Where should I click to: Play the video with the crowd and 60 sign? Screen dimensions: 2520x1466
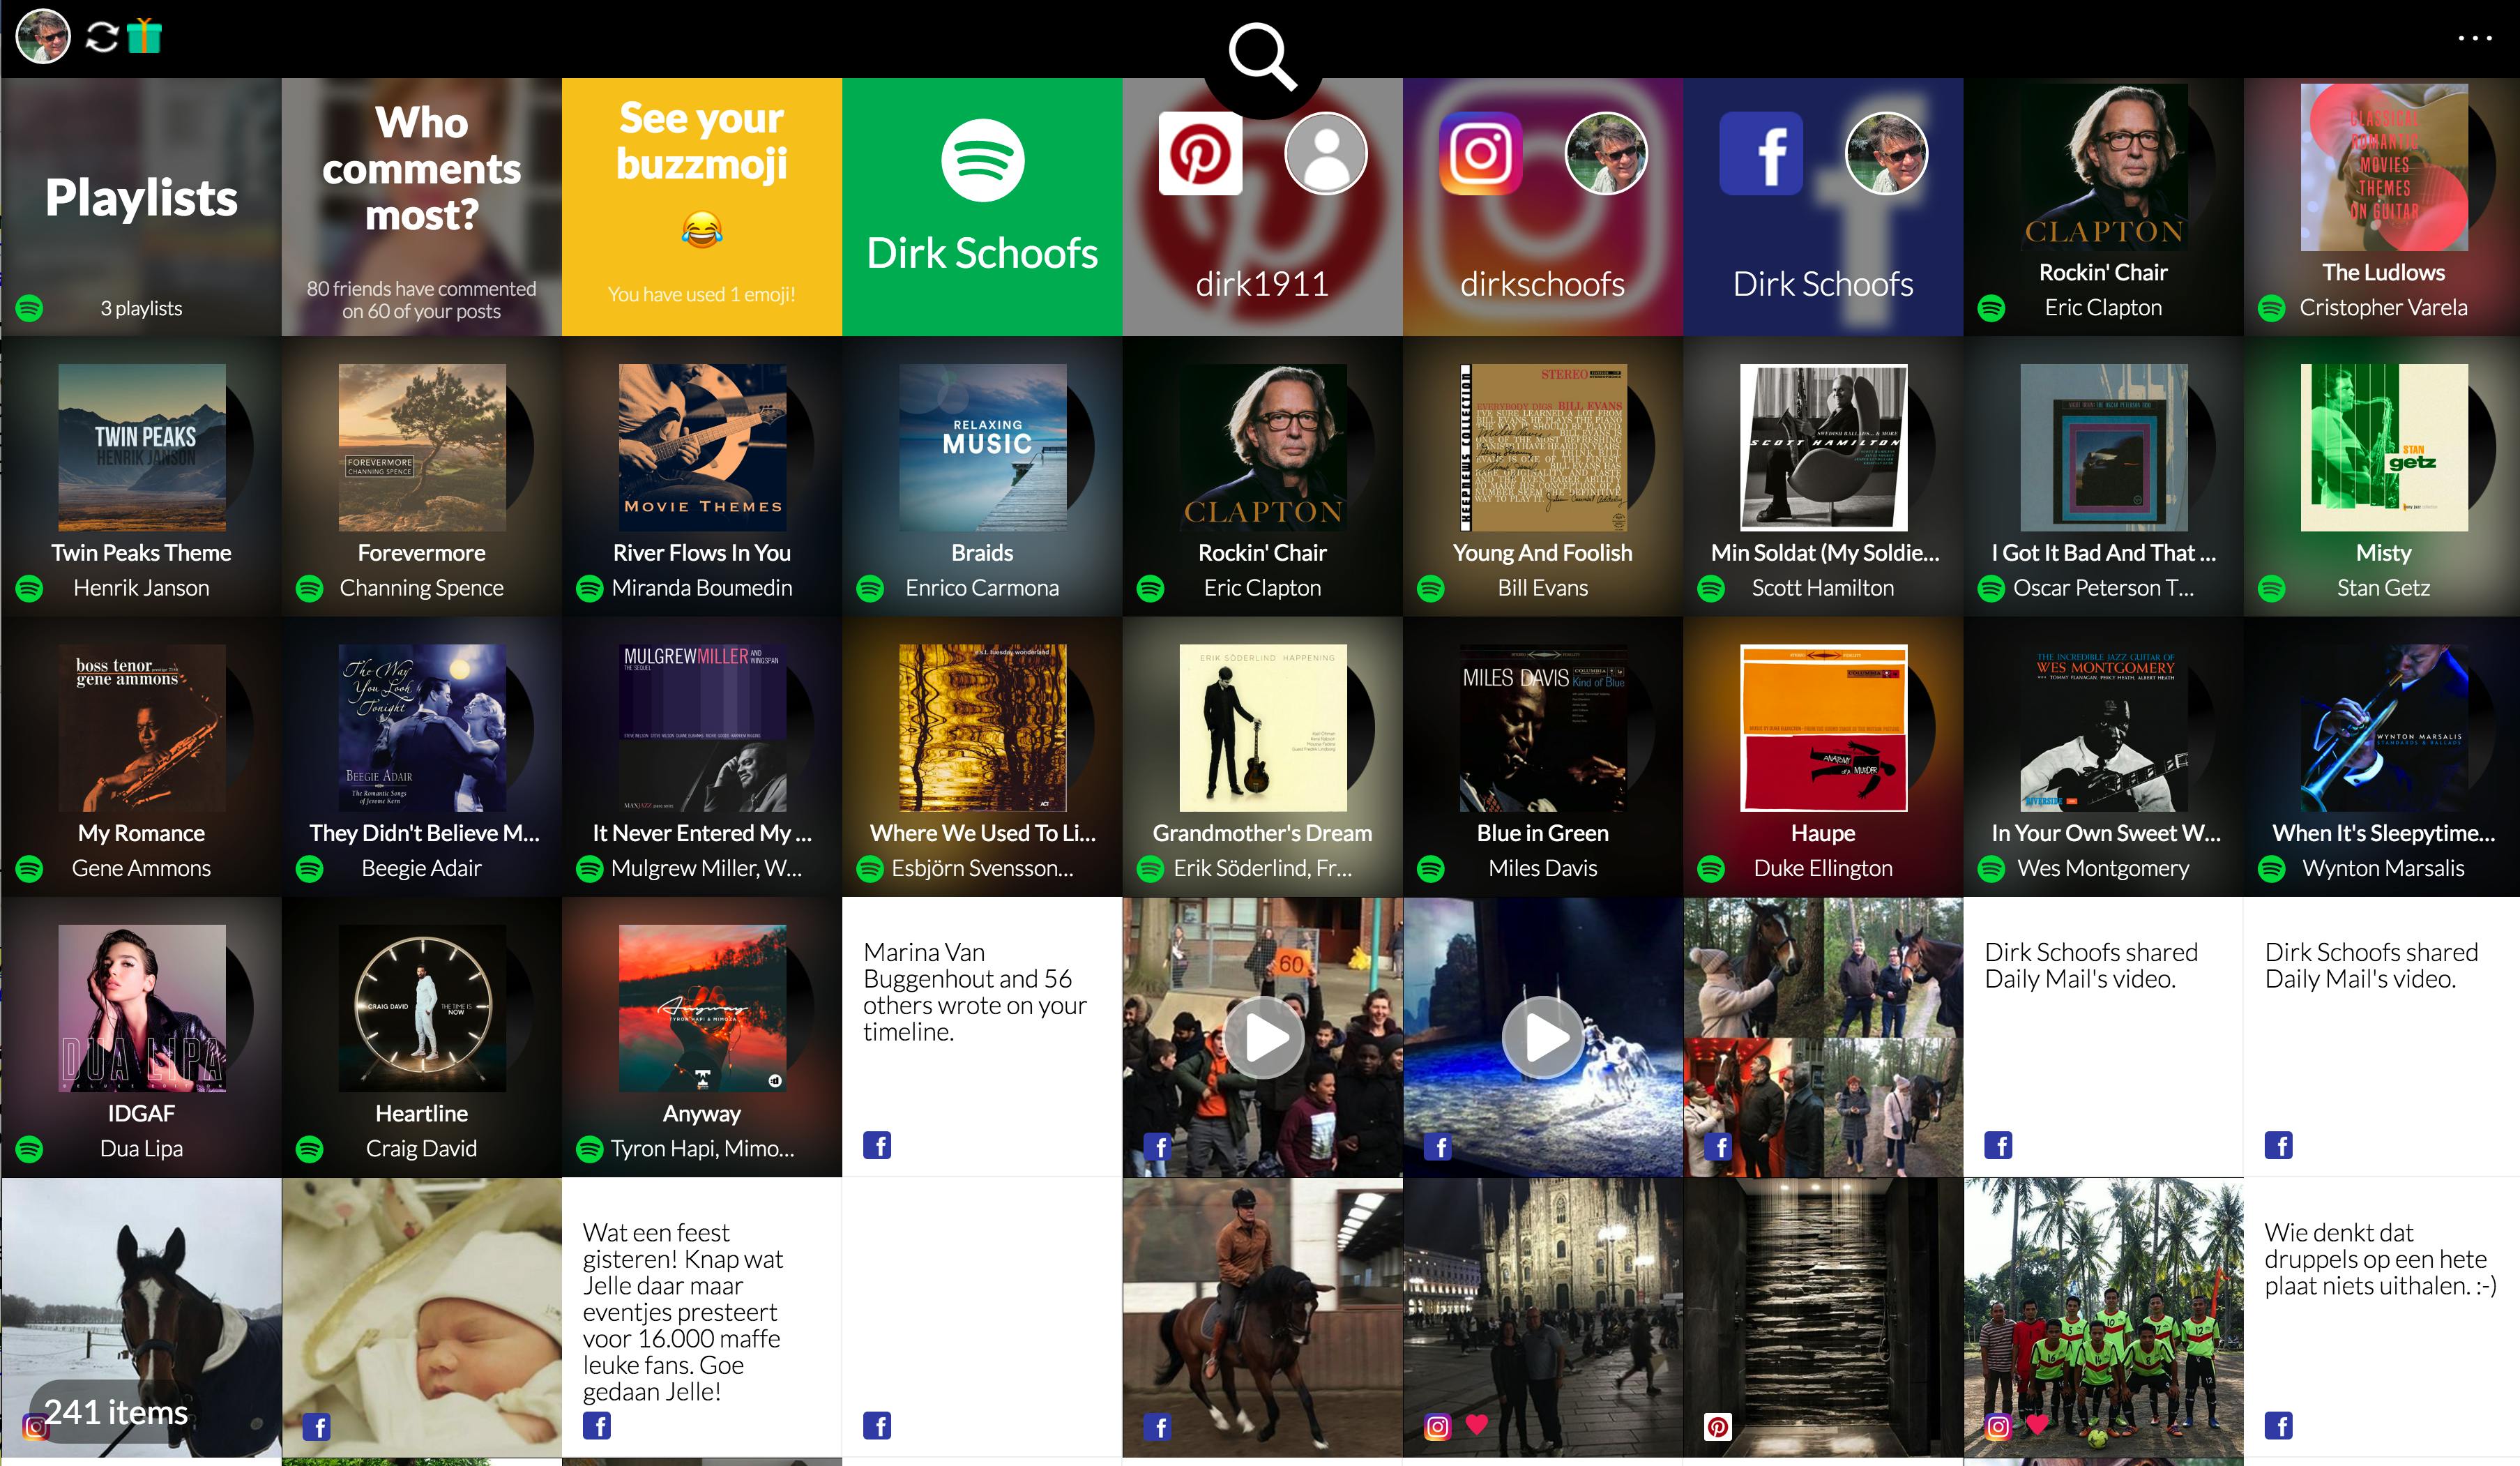(x=1263, y=1037)
